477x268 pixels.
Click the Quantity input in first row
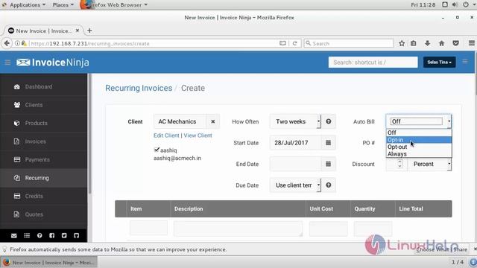pyautogui.click(x=373, y=229)
